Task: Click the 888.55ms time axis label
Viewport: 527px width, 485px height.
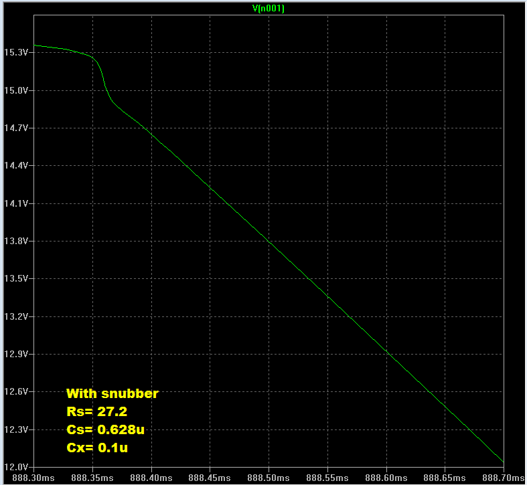Action: tap(327, 478)
